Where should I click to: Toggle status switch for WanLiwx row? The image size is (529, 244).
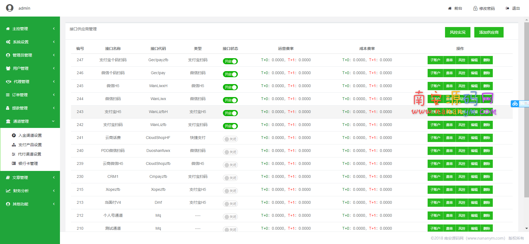point(230,100)
